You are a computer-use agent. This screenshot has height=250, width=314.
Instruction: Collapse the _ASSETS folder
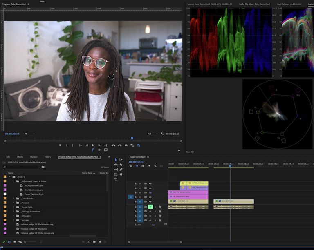9,177
